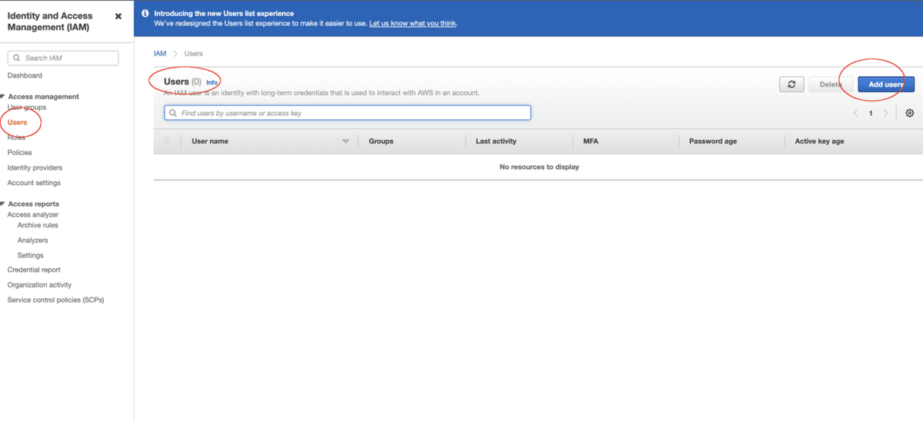Image resolution: width=923 pixels, height=421 pixels.
Task: Close the IAM navigation sidebar
Action: 118,16
